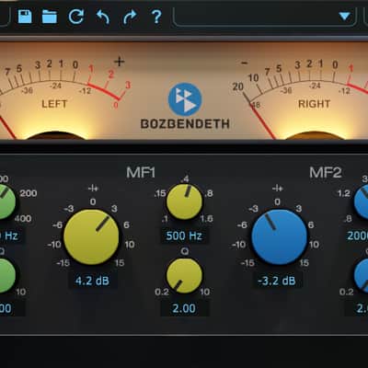Click the 500 Hz frequency value field
This screenshot has height=368, width=368.
[184, 236]
